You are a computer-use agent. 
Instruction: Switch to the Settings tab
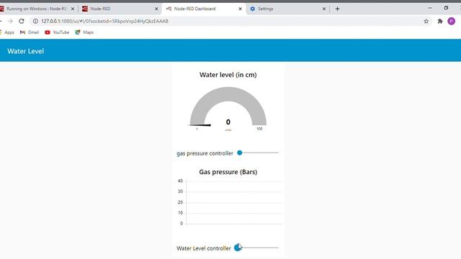point(287,9)
